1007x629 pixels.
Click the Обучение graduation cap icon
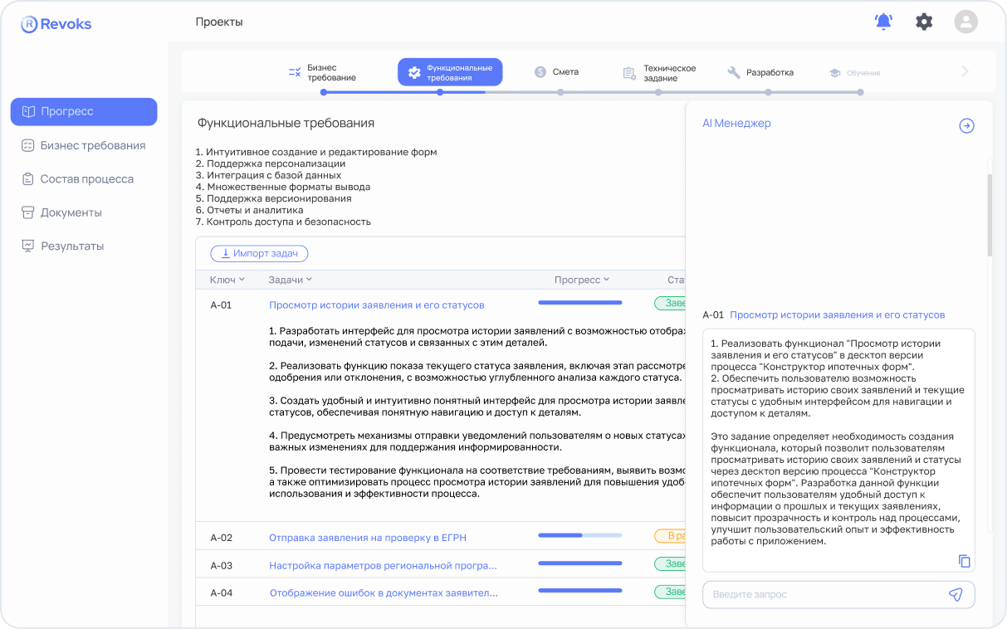click(835, 73)
